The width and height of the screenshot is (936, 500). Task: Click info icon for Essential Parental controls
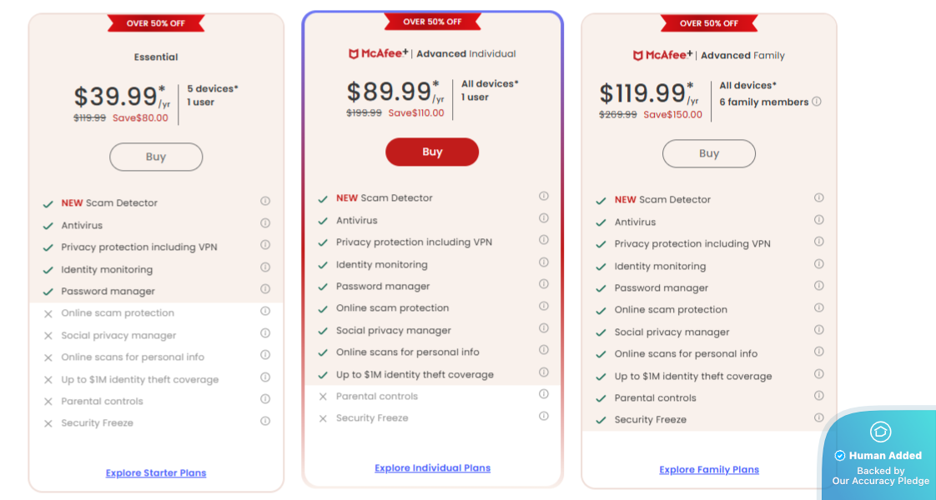pos(265,399)
